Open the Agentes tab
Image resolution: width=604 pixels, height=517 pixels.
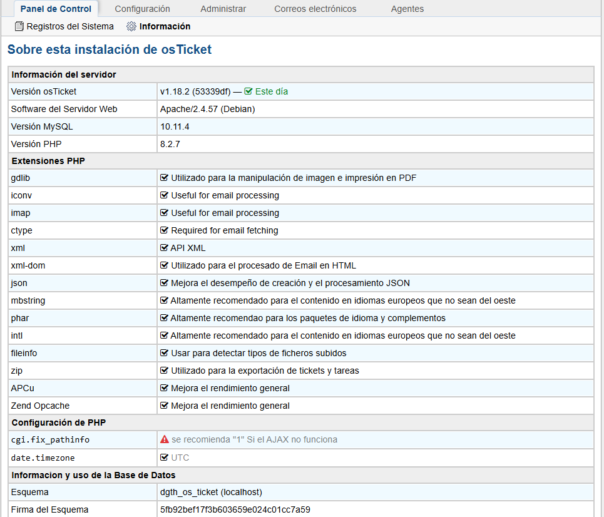point(407,9)
